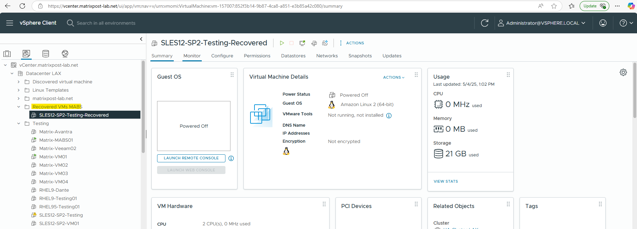Open ACTIONS dropdown in Virtual Machine Details
Image resolution: width=637 pixels, height=229 pixels.
394,77
